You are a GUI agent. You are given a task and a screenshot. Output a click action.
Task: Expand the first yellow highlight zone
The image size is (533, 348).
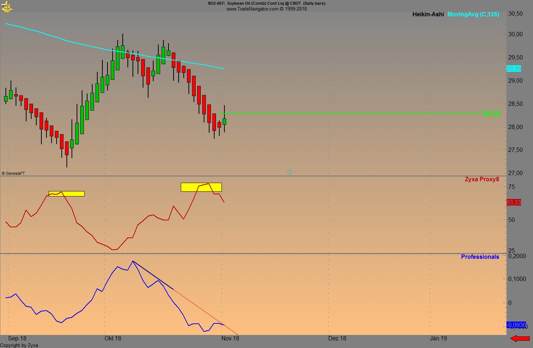pyautogui.click(x=66, y=193)
